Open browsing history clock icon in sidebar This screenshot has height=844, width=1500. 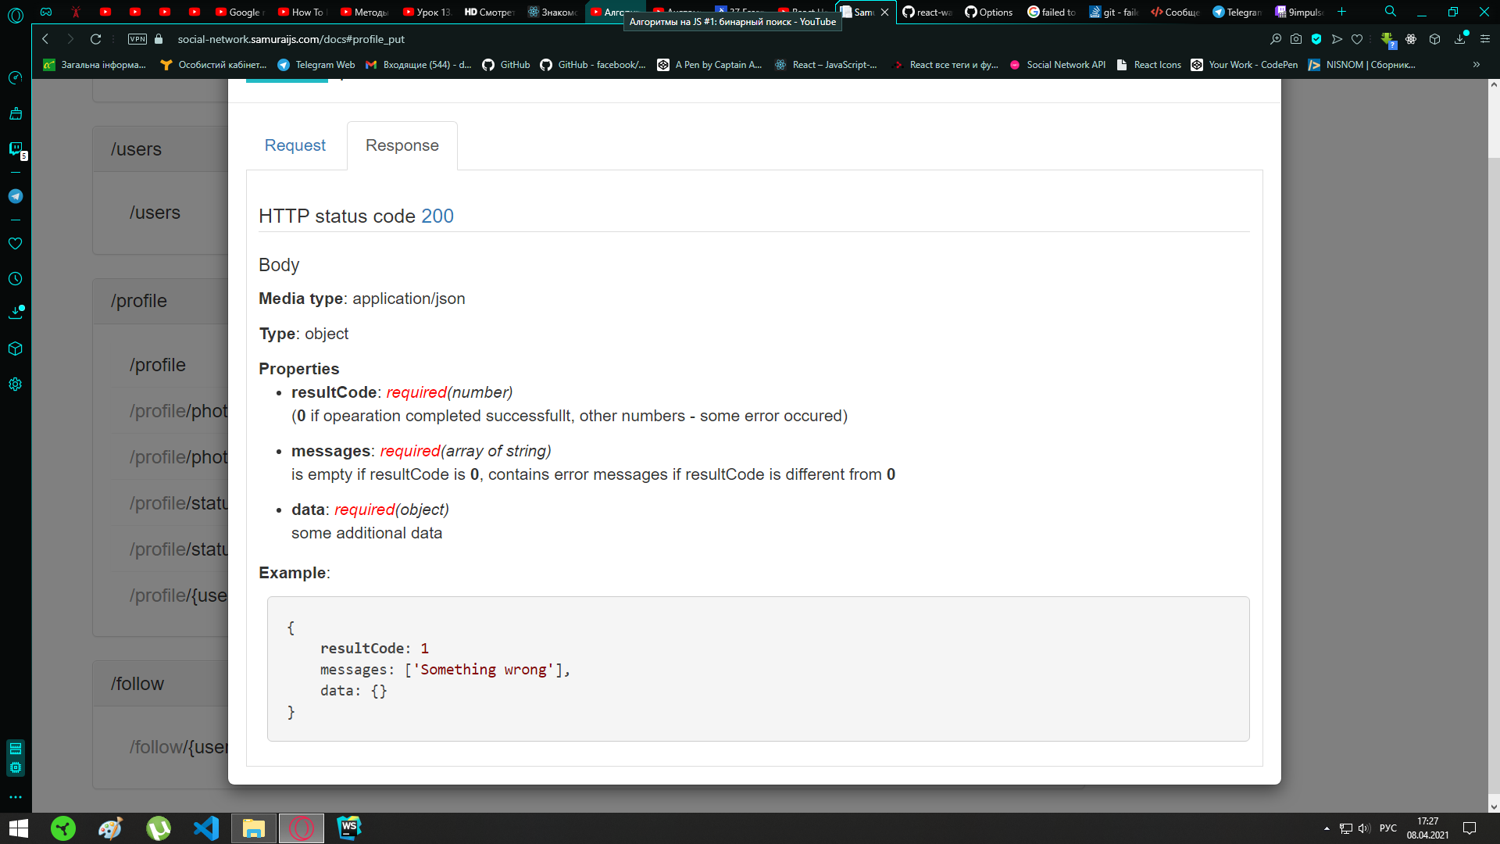click(15, 279)
